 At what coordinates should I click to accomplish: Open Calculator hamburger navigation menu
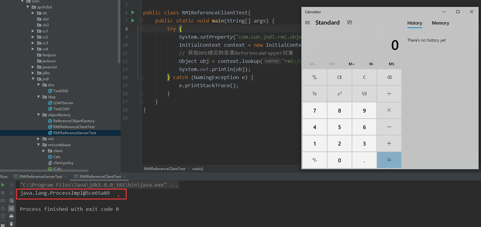pos(307,23)
